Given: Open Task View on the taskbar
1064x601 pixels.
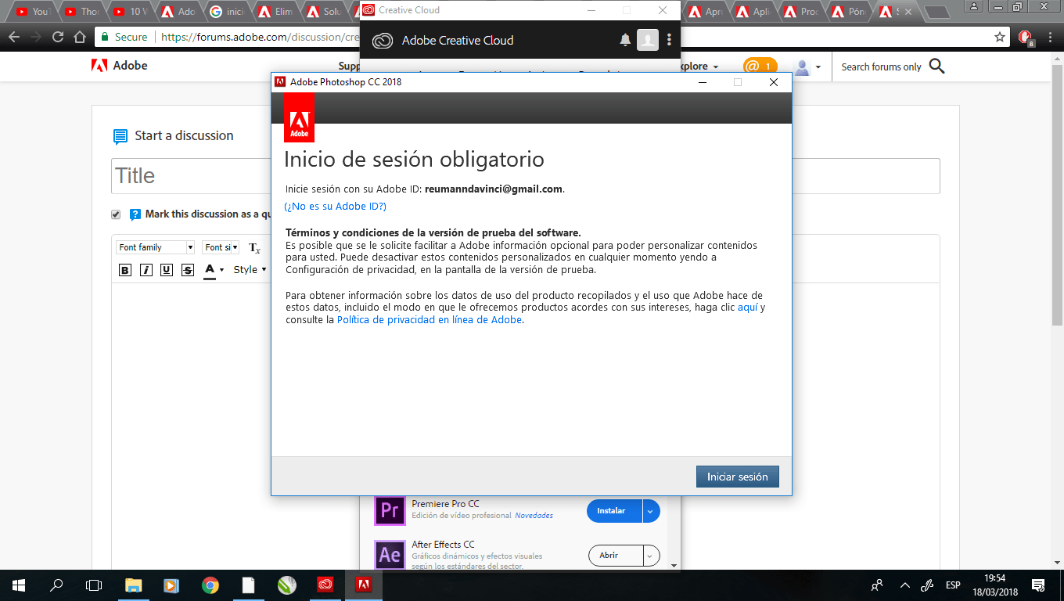Looking at the screenshot, I should (x=94, y=585).
